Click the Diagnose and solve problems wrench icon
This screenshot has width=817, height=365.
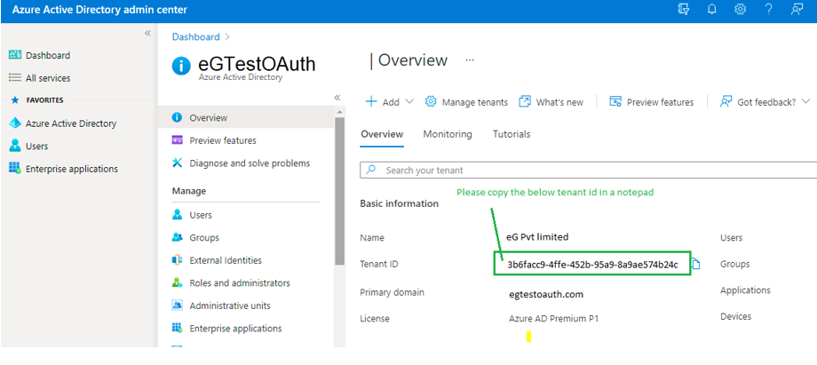click(x=177, y=163)
